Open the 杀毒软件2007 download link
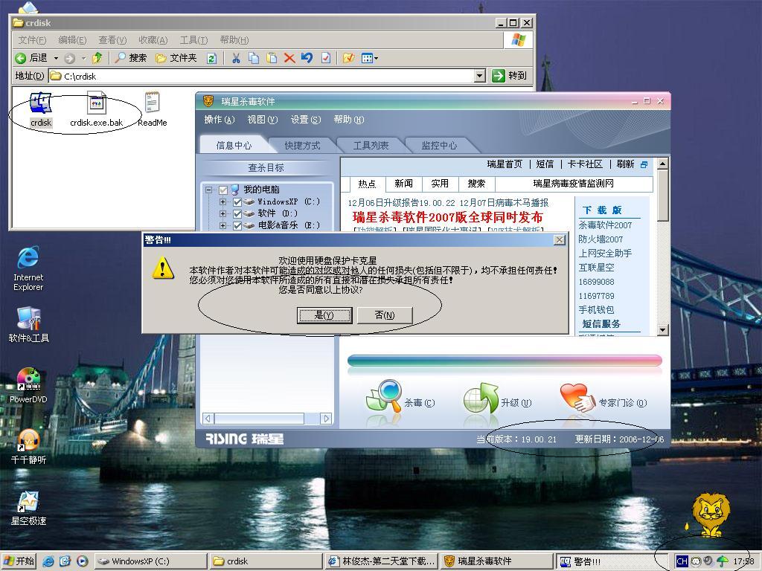The height and width of the screenshot is (571, 762). (x=605, y=225)
